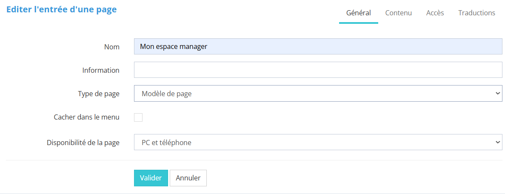Open the Contenu tab
Image resolution: width=505 pixels, height=194 pixels.
point(398,13)
